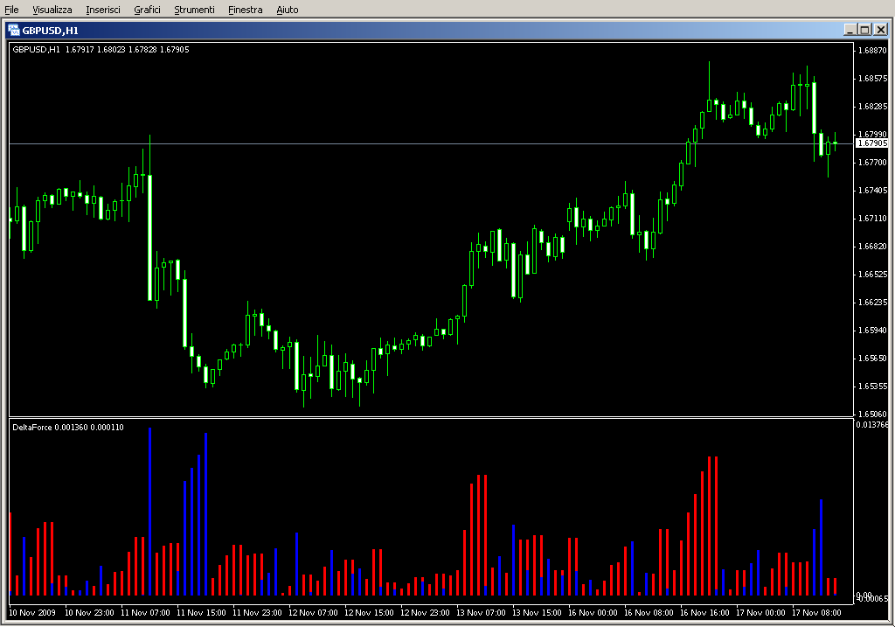Viewport: 895px width, 627px height.
Task: Click the GBPUSD,H1 chart window icon
Action: pyautogui.click(x=14, y=30)
